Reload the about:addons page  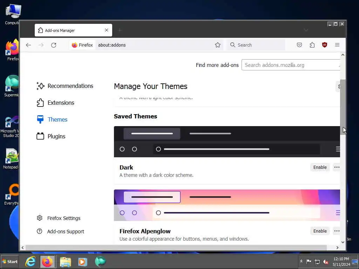click(54, 45)
